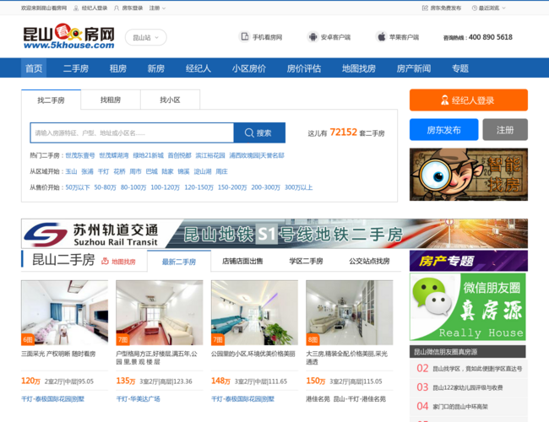Expand the 最近浏览 dropdown
Image resolution: width=549 pixels, height=422 pixels.
pyautogui.click(x=492, y=8)
